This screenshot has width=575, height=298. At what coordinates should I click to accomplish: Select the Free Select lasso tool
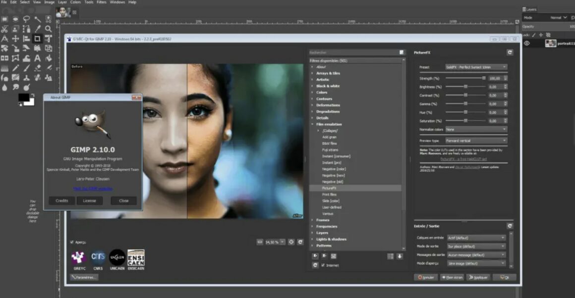[26, 19]
